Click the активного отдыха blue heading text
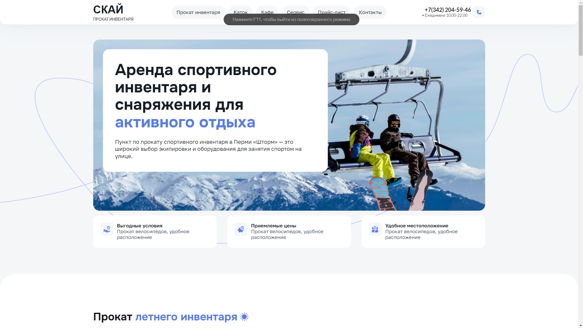 (185, 122)
